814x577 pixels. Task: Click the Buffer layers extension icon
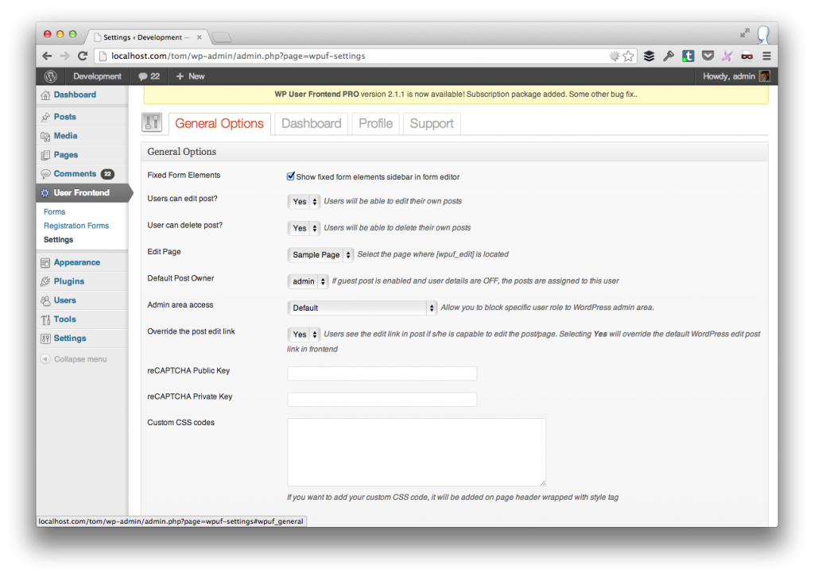pos(649,56)
